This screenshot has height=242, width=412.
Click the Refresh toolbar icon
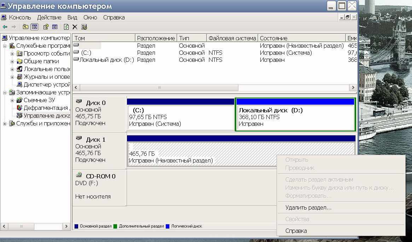pos(66,27)
